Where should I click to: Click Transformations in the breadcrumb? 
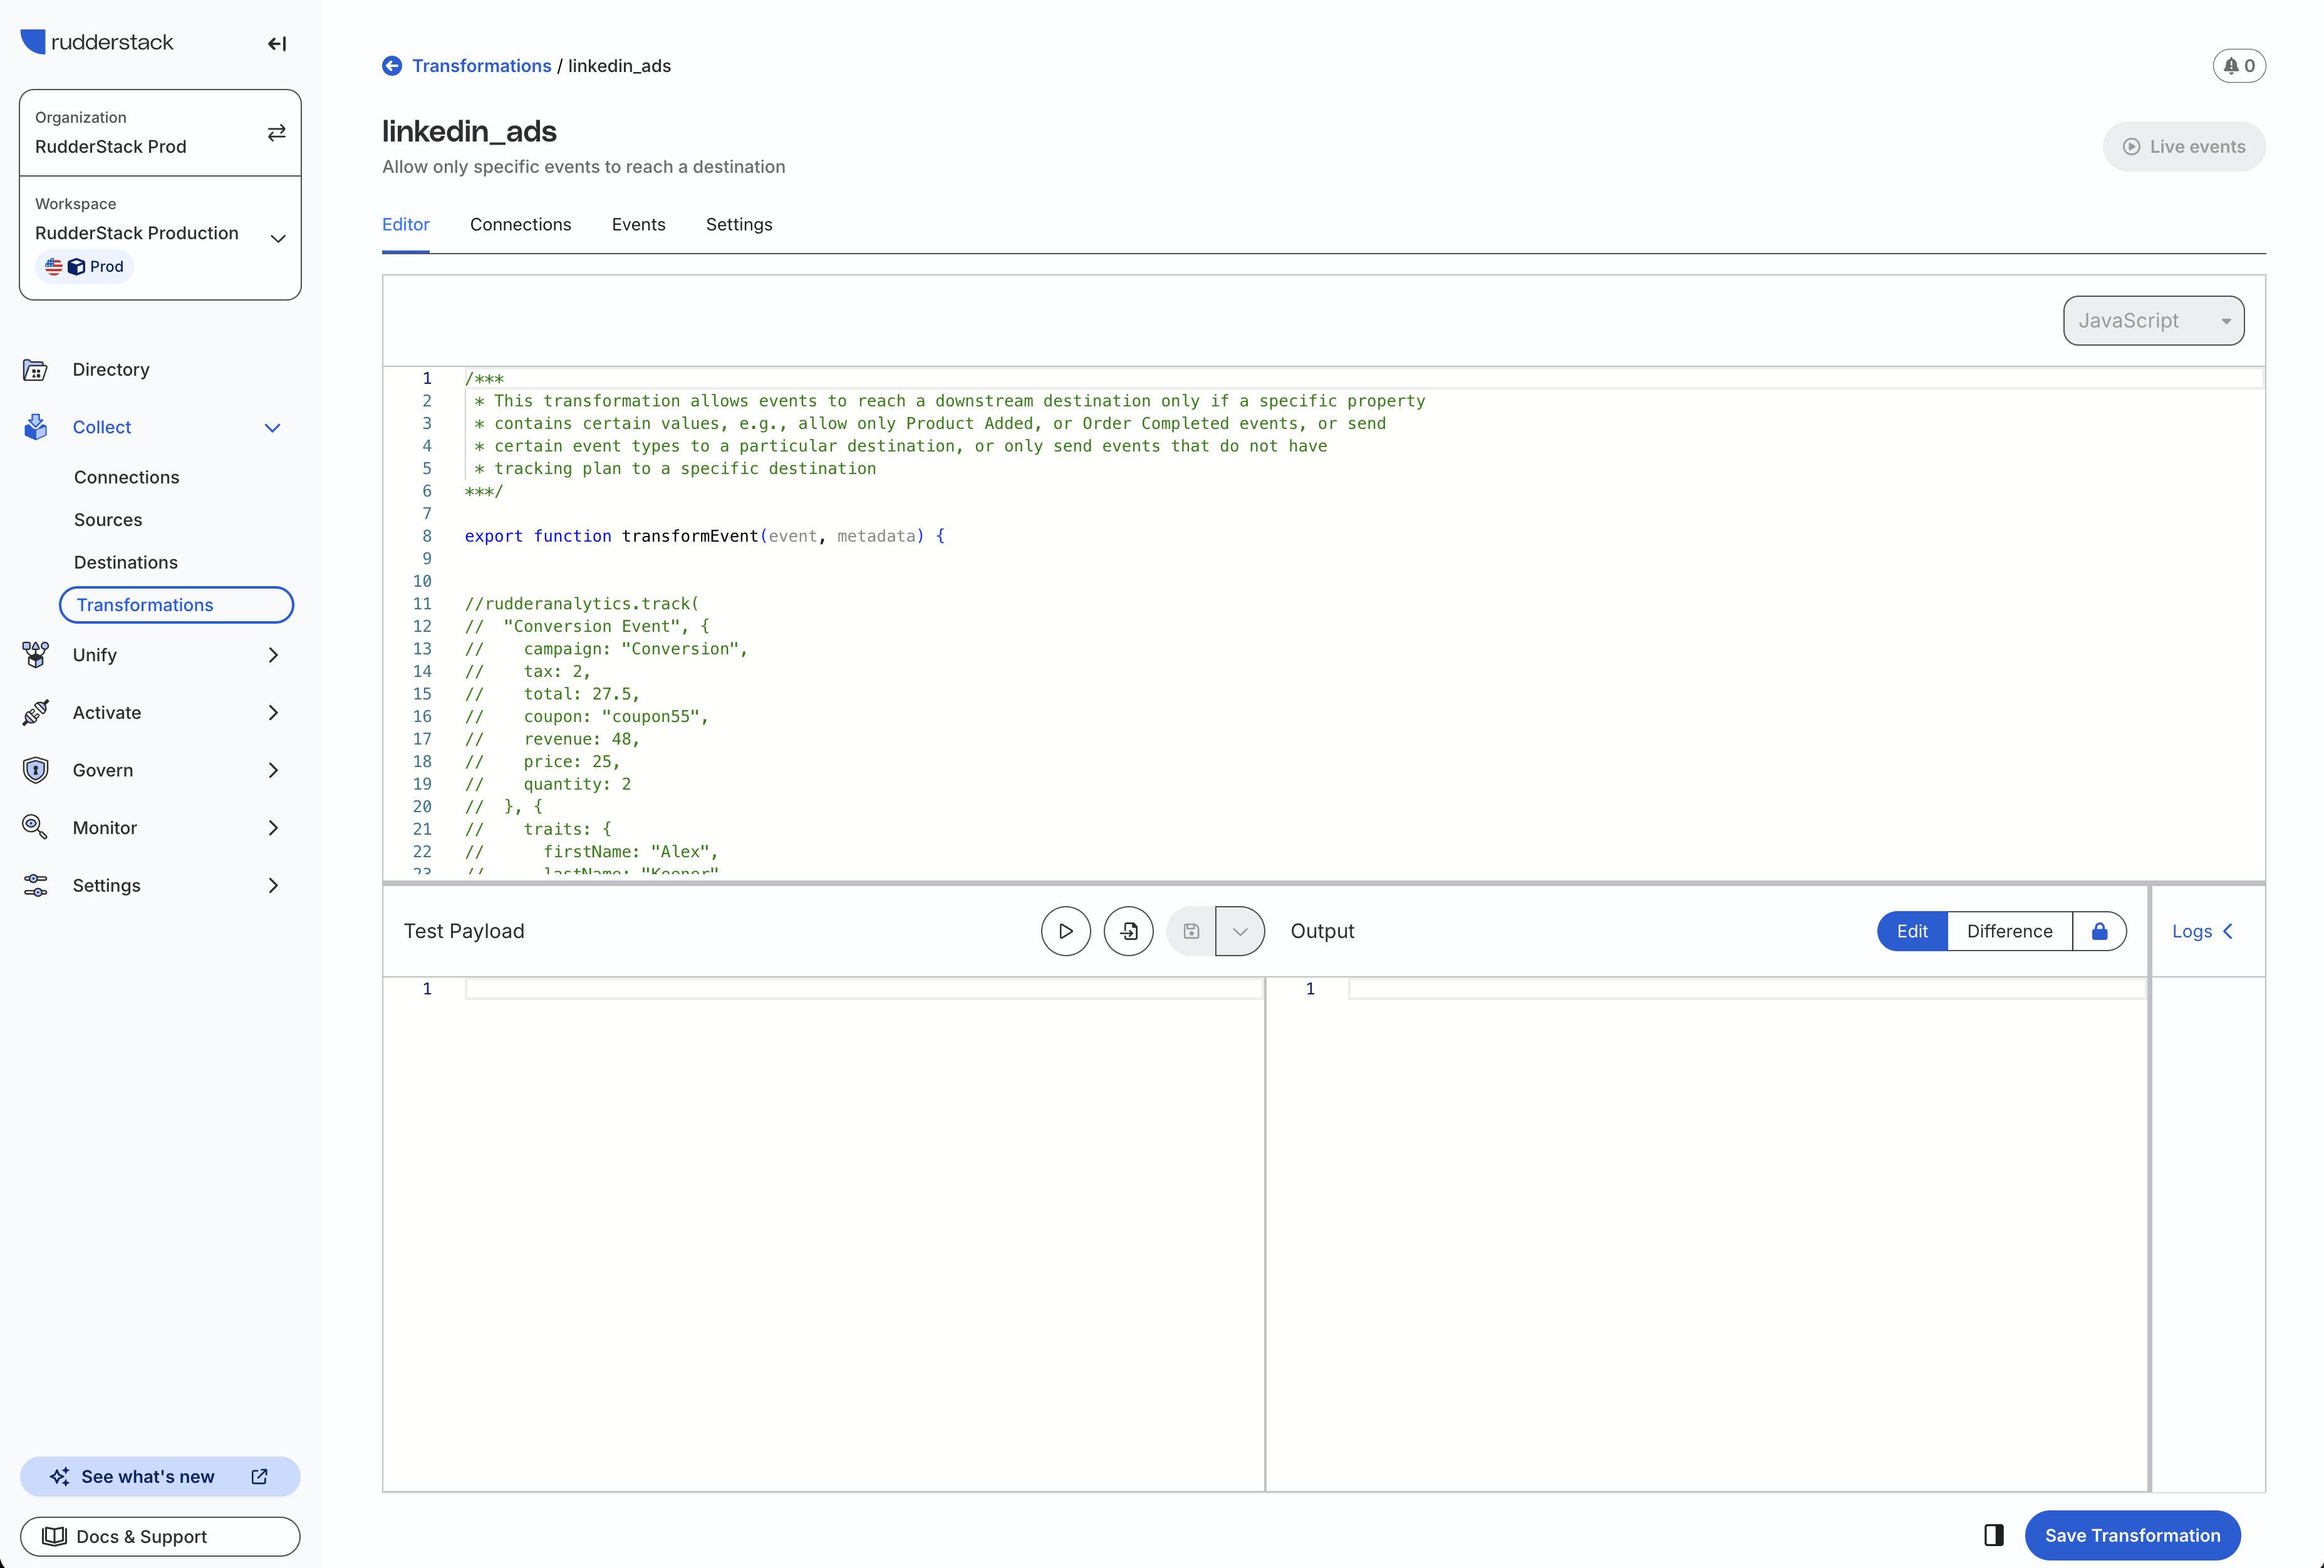coord(483,65)
